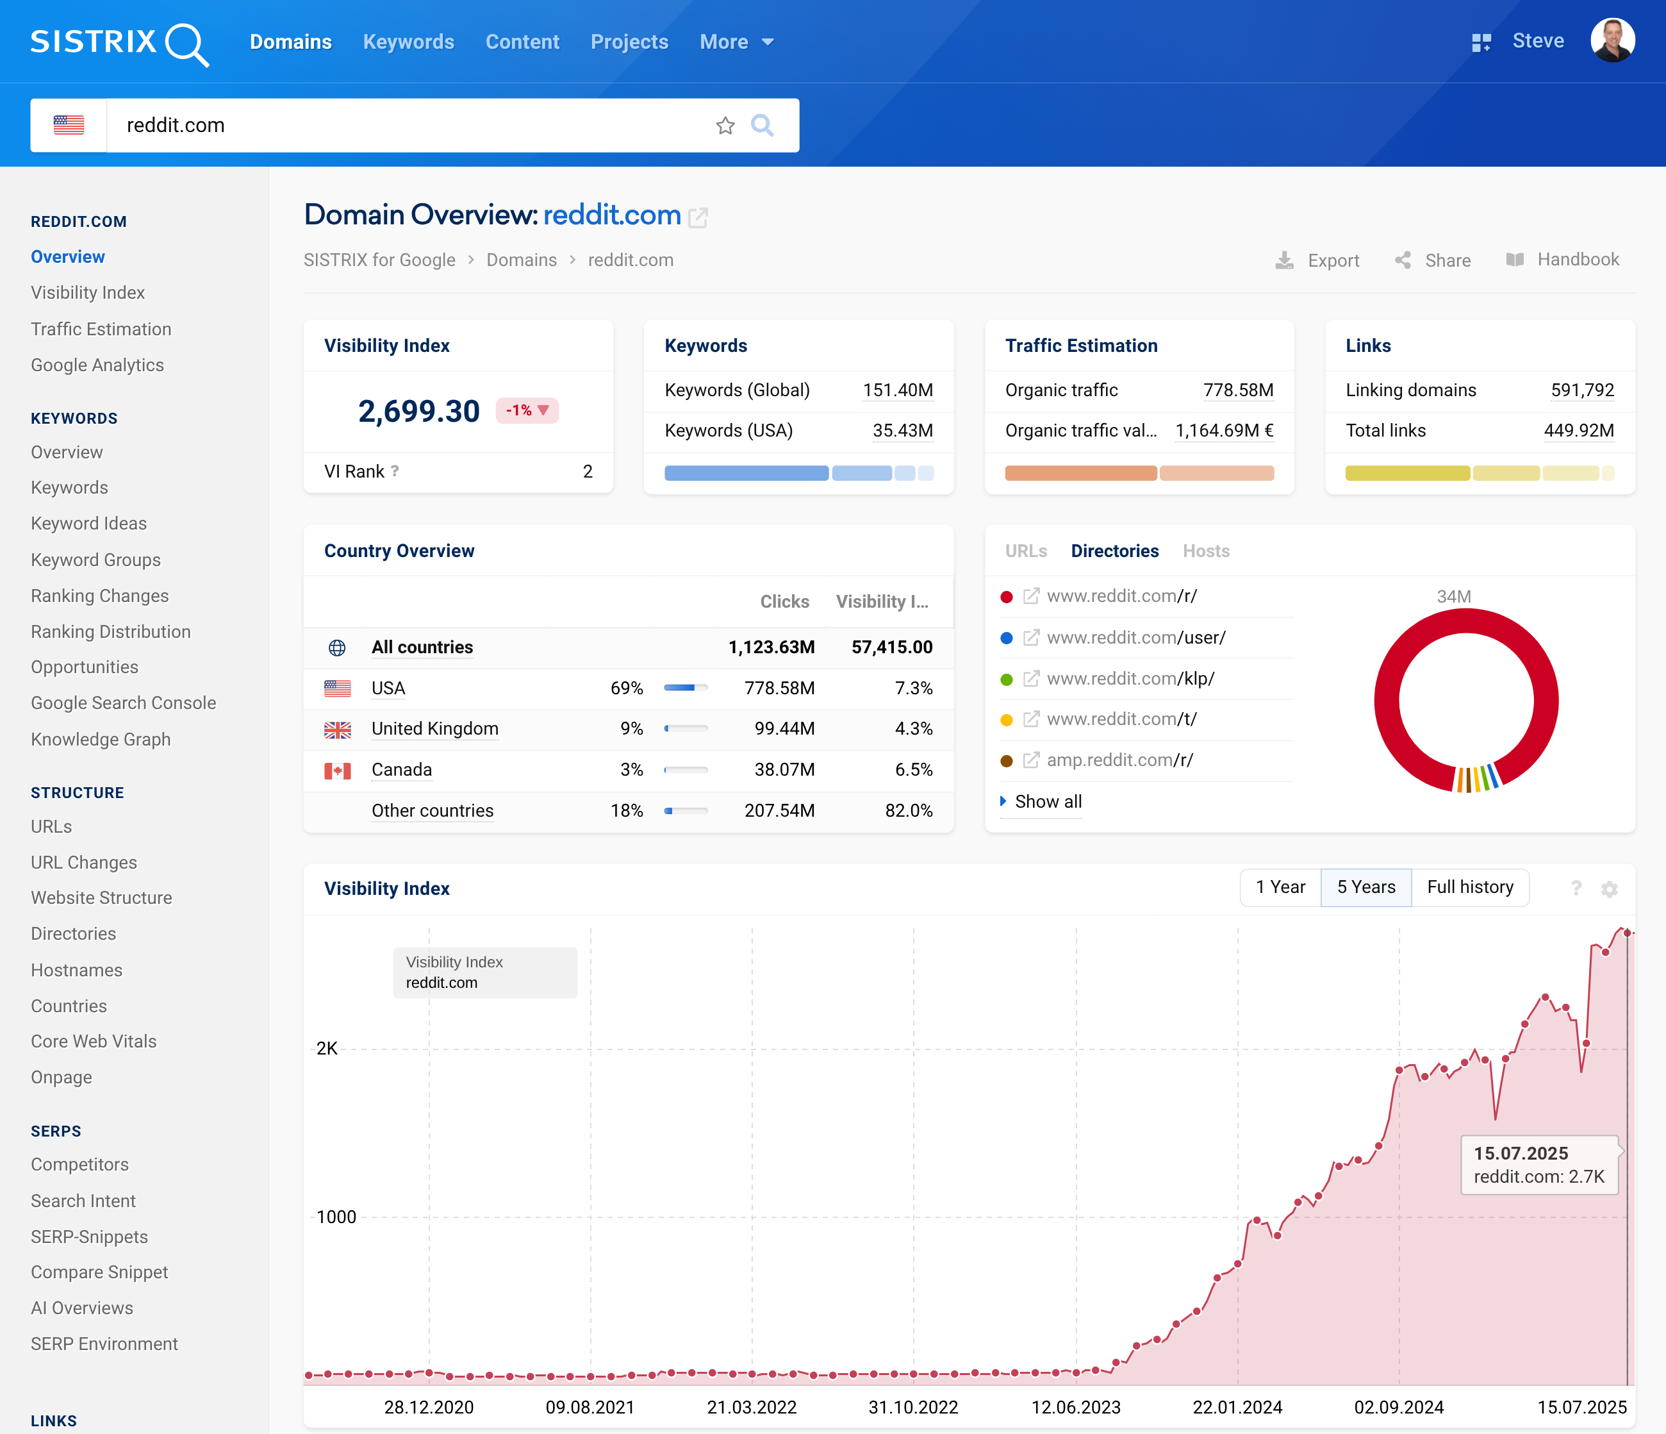
Task: Open the Domains top menu
Action: click(291, 42)
